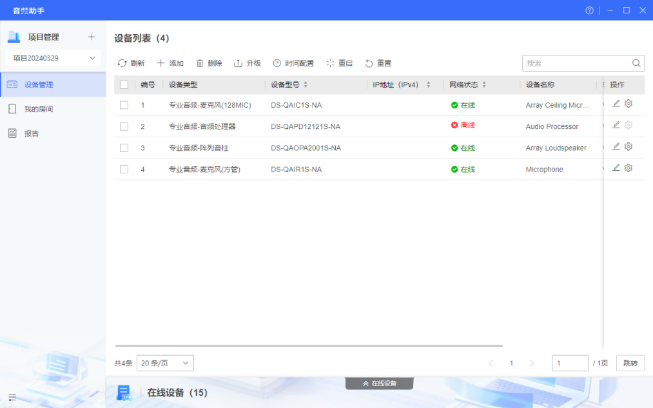The width and height of the screenshot is (653, 408).
Task: Check the row 4 DS-QAIR1S-NA checkbox
Action: [124, 170]
